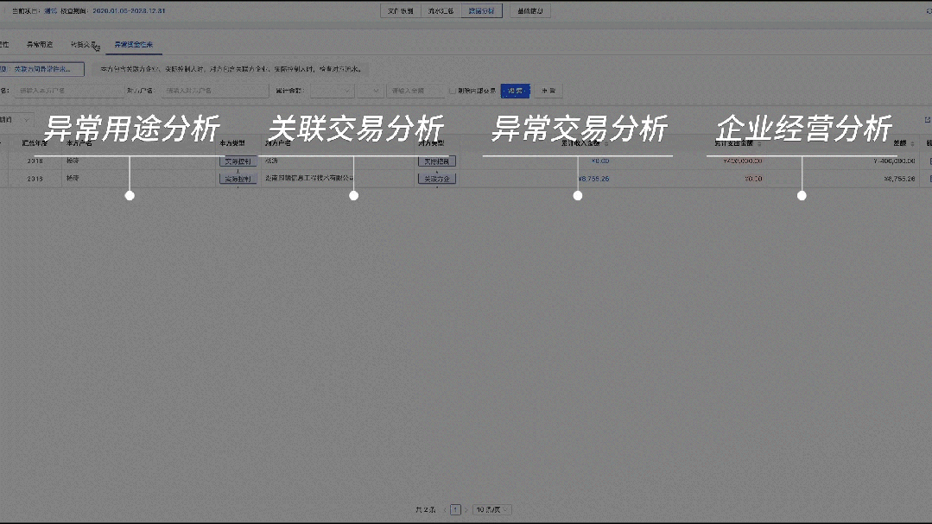The image size is (932, 524).
Task: Click the ¥8,755.26 income amount
Action: 593,179
